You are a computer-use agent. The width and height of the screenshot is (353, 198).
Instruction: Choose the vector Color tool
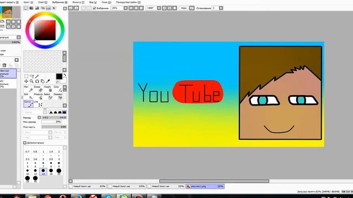tap(58, 89)
